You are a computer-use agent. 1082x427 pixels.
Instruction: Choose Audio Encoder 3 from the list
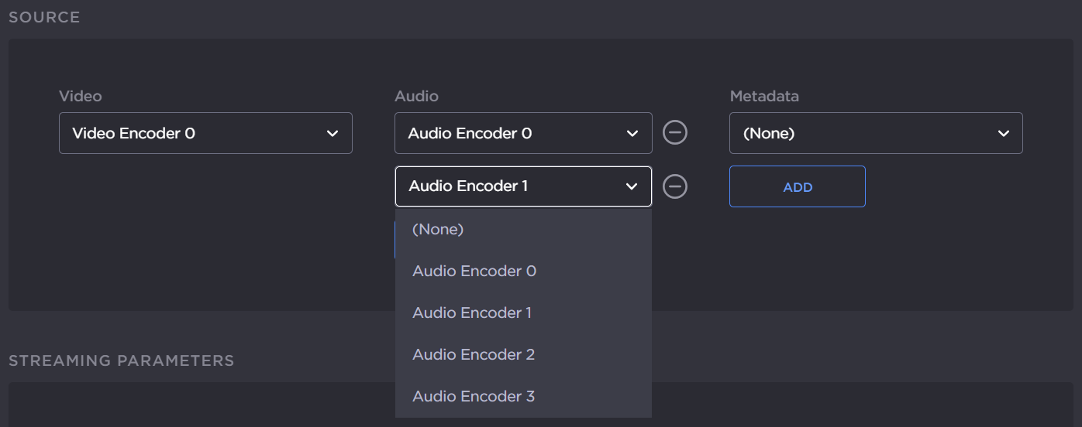click(x=474, y=396)
